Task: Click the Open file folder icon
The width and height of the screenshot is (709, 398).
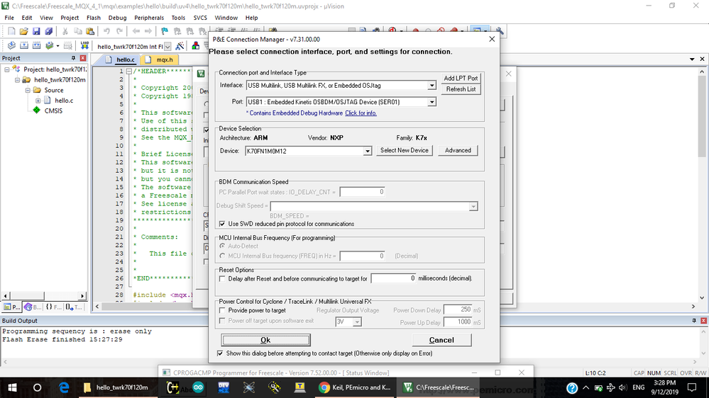Action: coord(23,31)
